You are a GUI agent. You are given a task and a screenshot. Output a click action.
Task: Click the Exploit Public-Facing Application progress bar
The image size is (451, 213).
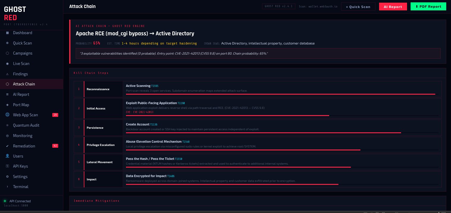[282, 115]
